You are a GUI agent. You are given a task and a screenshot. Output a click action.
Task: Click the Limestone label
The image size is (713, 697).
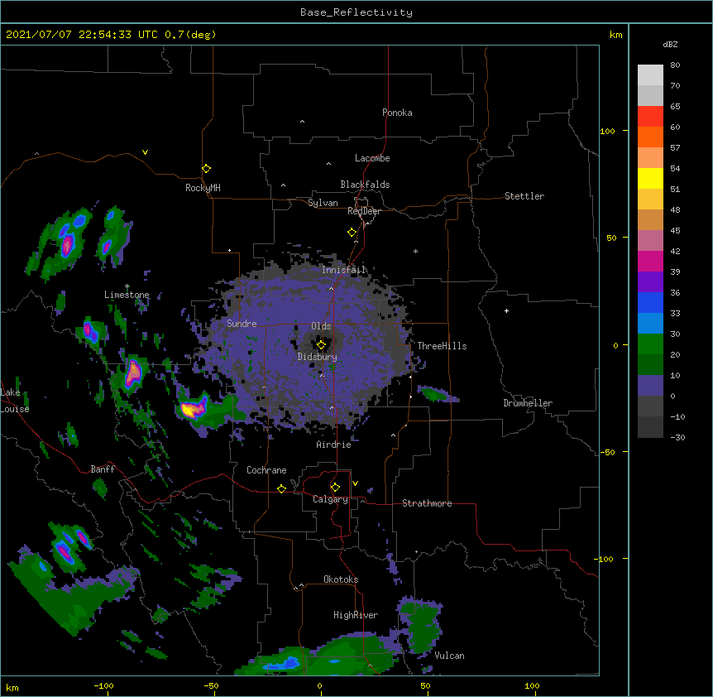[127, 295]
